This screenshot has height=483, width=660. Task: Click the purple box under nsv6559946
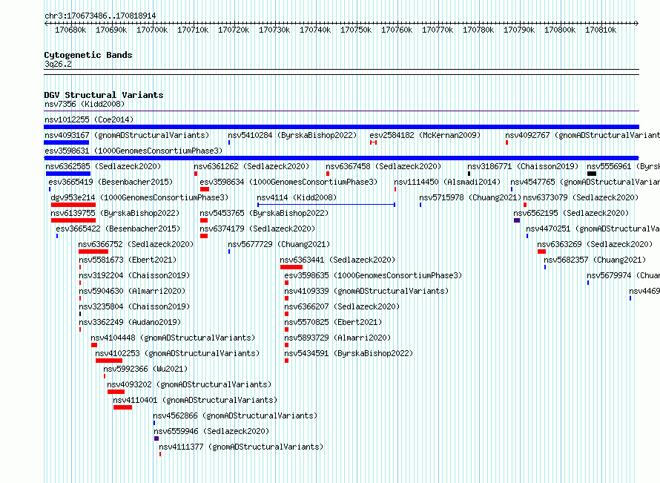[x=156, y=438]
